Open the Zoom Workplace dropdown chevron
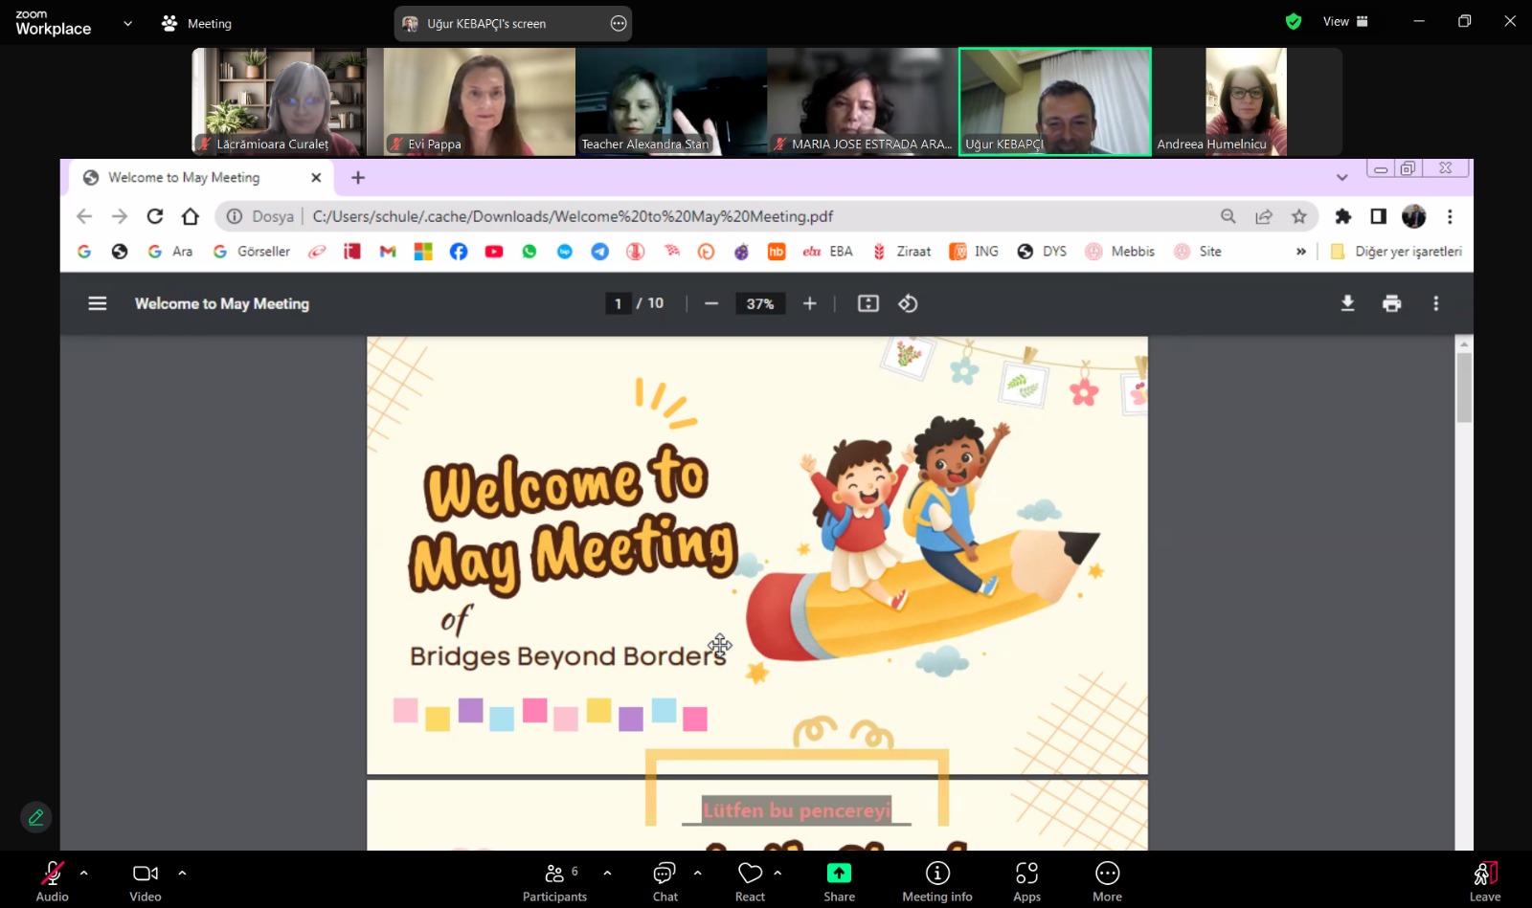Image resolution: width=1532 pixels, height=908 pixels. click(x=127, y=23)
